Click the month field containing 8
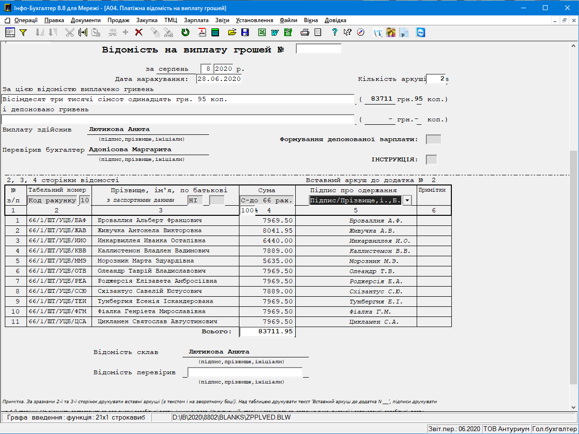Image resolution: width=579 pixels, height=434 pixels. tap(207, 68)
